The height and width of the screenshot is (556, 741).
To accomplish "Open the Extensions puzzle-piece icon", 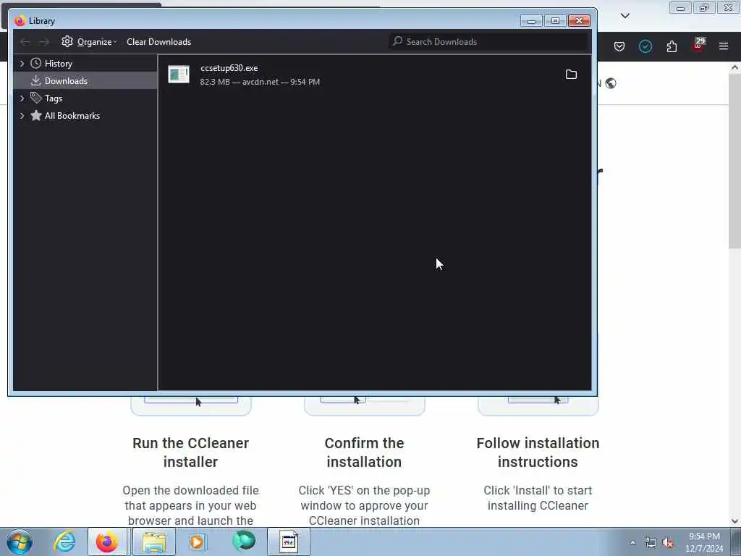I will click(x=672, y=46).
